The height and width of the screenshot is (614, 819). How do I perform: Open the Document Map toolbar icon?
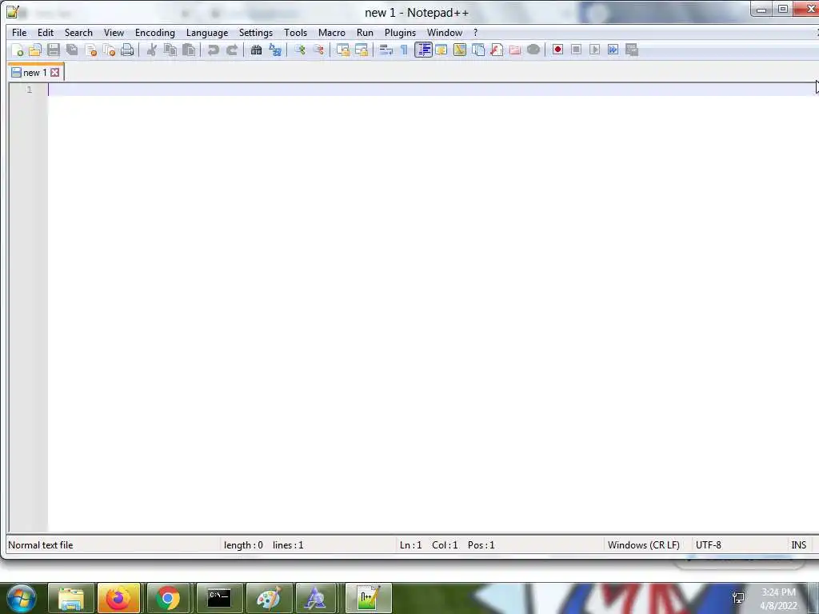point(460,50)
